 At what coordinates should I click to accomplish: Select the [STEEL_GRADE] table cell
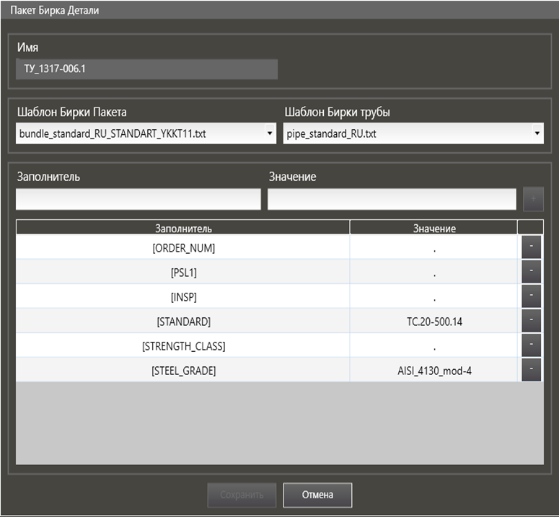point(183,370)
